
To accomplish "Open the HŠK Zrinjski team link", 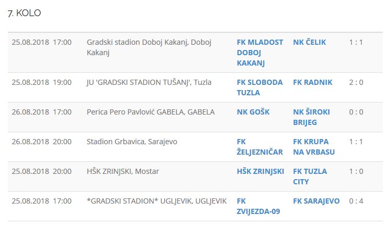I will [260, 171].
